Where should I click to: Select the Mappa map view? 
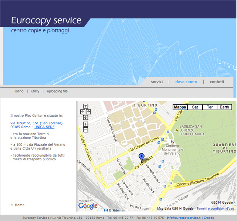(180, 107)
